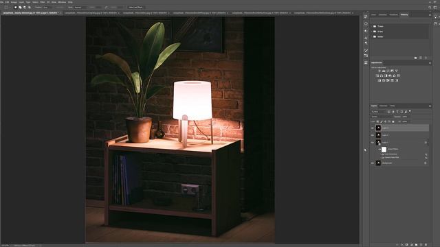Click the layer Opacity value field
This screenshot has width=440, height=247.
405,117
